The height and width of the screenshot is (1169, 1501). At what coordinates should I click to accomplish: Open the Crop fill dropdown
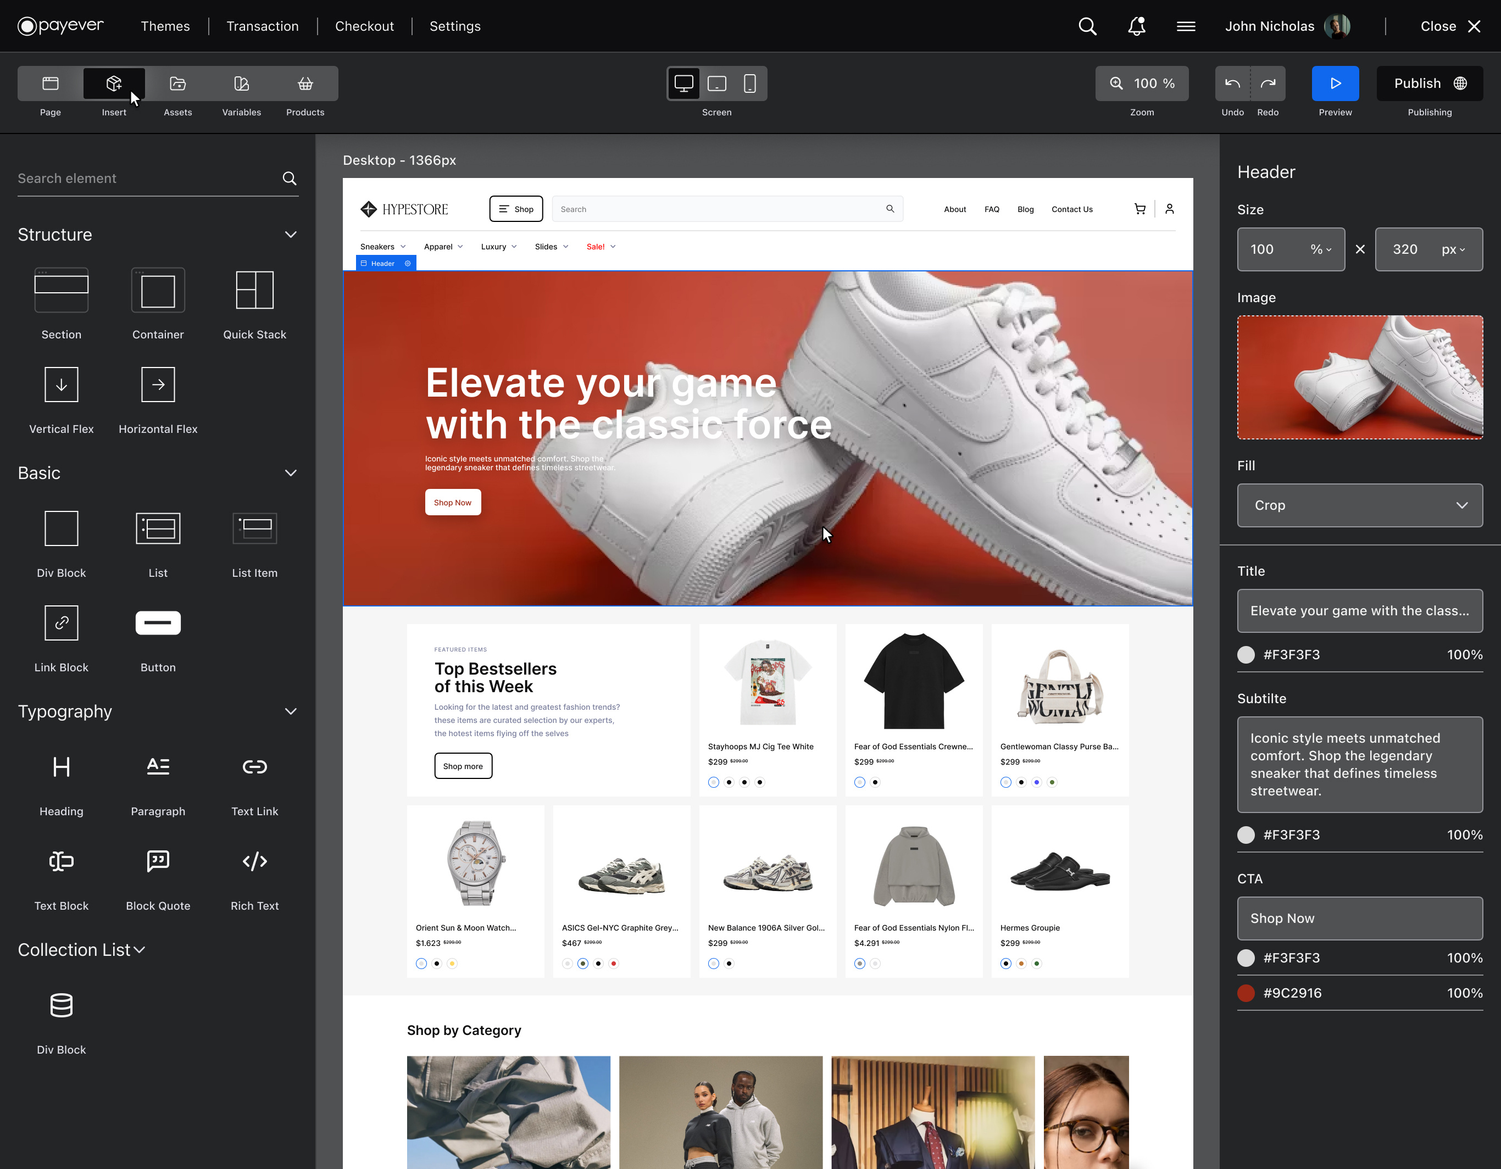tap(1359, 505)
